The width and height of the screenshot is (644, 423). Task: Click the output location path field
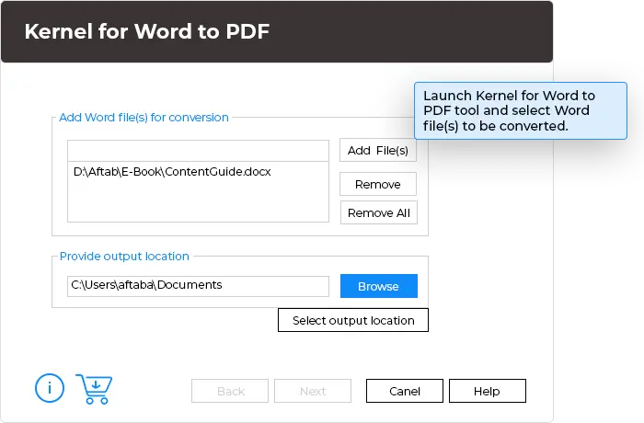click(198, 286)
